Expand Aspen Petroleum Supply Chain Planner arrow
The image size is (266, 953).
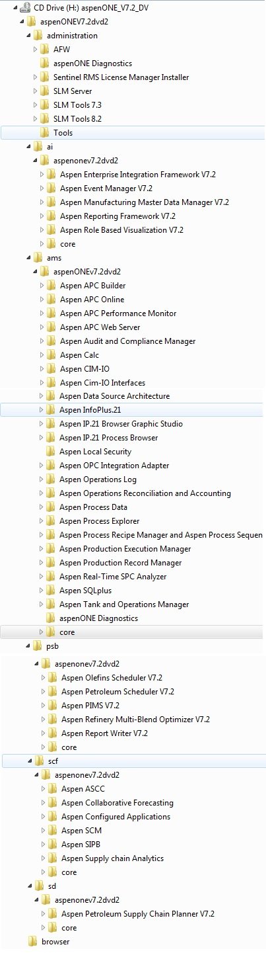44,914
